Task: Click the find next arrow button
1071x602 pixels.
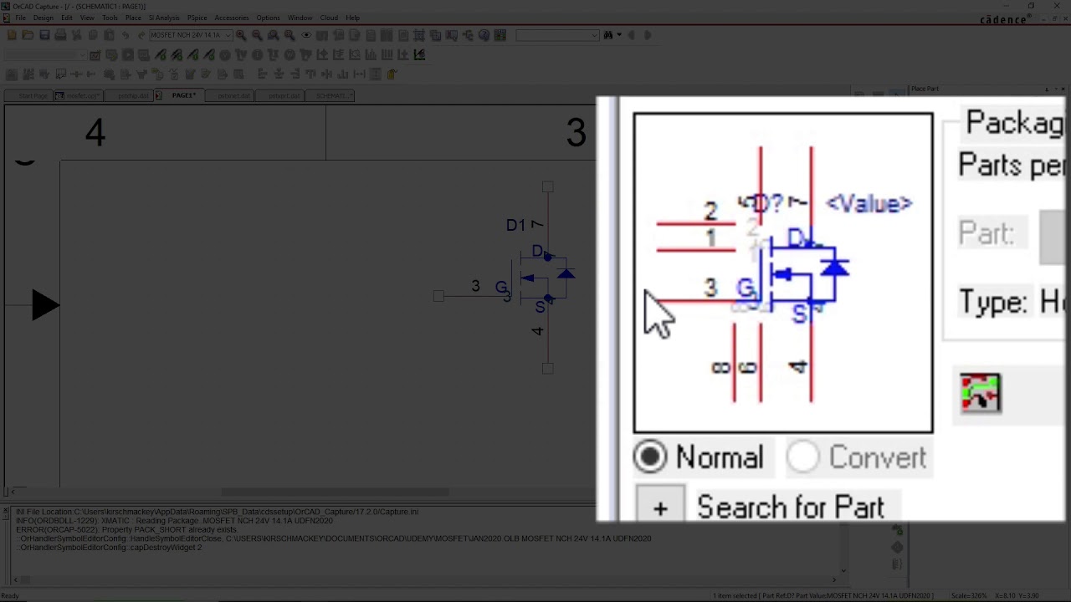Action: (648, 35)
